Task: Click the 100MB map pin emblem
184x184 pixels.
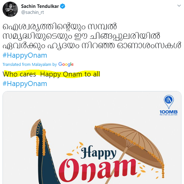Action: tap(169, 102)
